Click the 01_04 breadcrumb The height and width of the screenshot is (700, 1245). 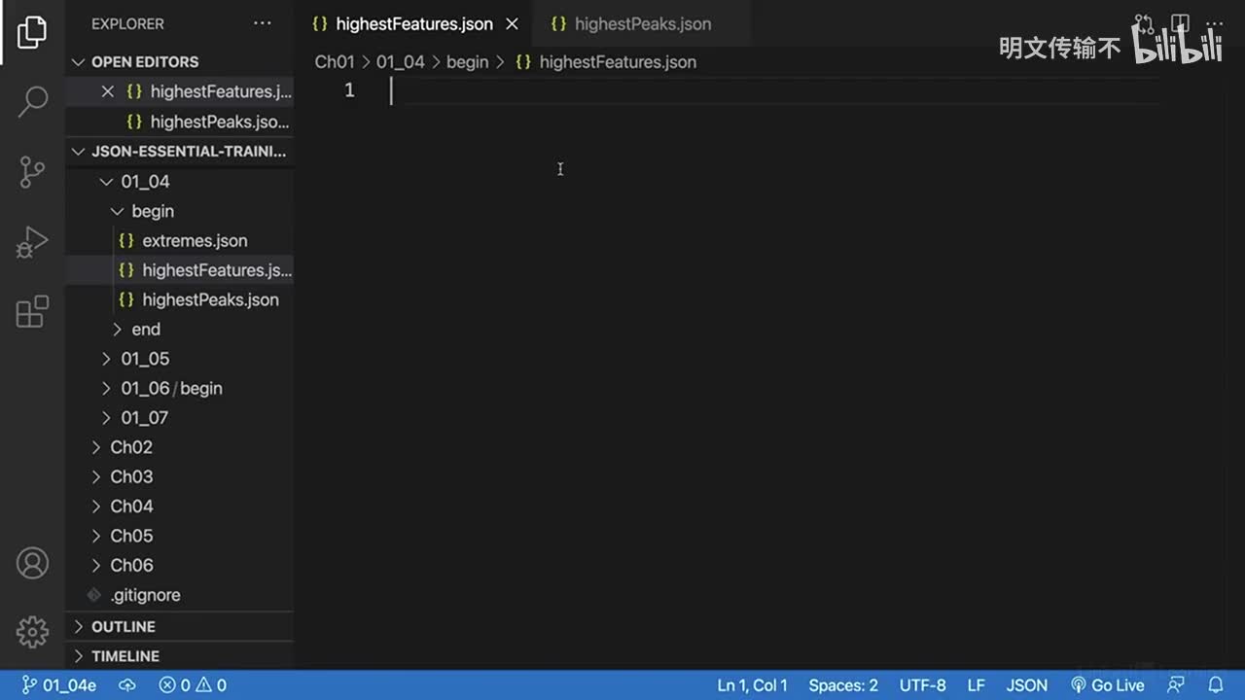click(401, 62)
